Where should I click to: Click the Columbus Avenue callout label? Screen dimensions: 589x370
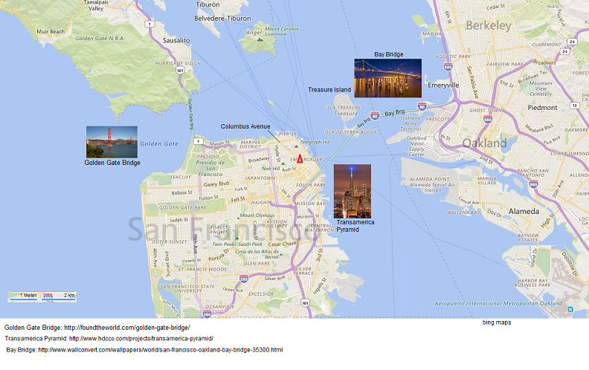coord(245,126)
